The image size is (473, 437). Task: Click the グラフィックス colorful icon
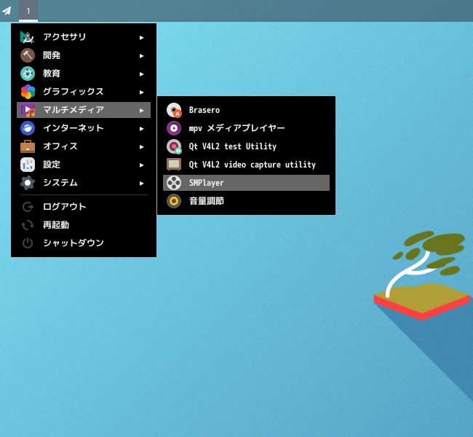point(28,92)
